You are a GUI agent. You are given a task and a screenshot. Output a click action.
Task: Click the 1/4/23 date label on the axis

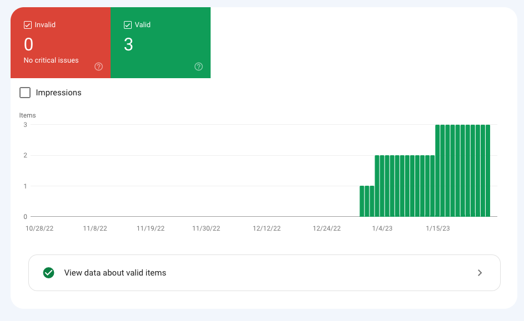pos(382,228)
